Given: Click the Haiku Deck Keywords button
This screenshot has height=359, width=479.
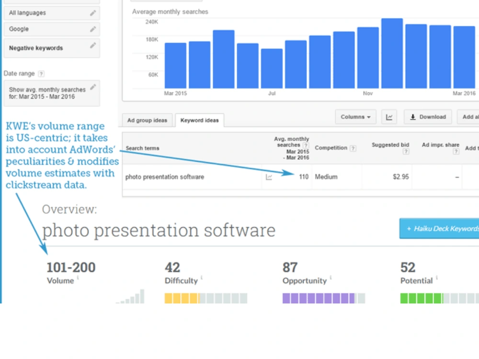Looking at the screenshot, I should (439, 229).
